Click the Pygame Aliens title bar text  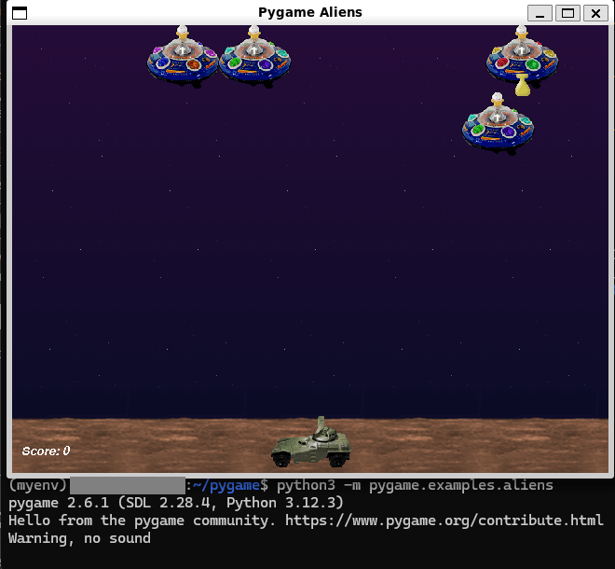[310, 12]
